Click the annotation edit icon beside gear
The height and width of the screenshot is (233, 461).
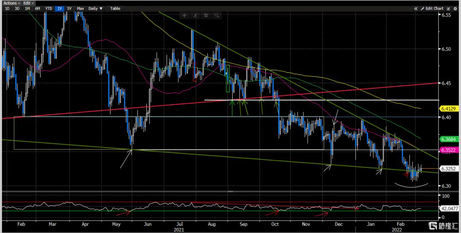[448, 9]
